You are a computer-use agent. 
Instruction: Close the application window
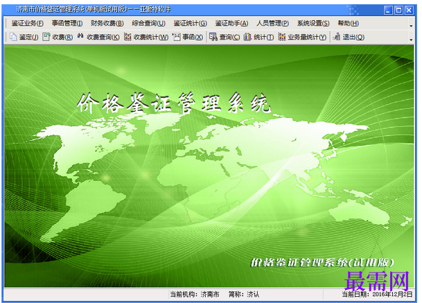click(409, 10)
